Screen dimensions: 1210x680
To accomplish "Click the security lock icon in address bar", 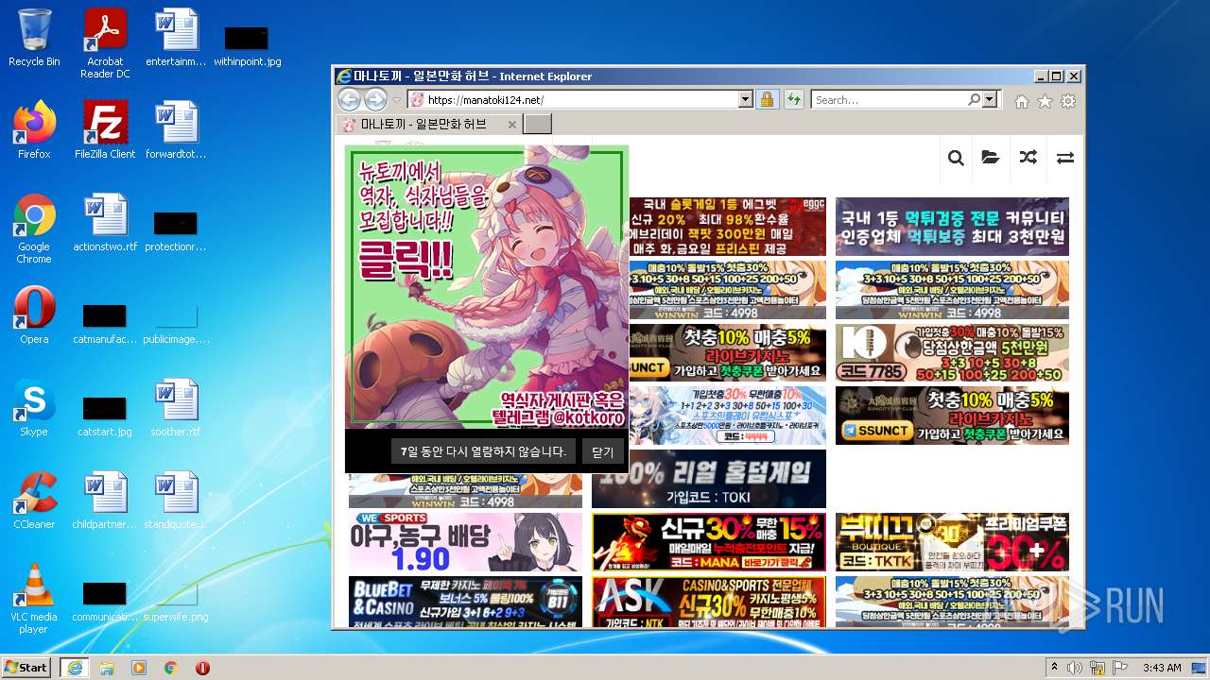I will (x=767, y=99).
